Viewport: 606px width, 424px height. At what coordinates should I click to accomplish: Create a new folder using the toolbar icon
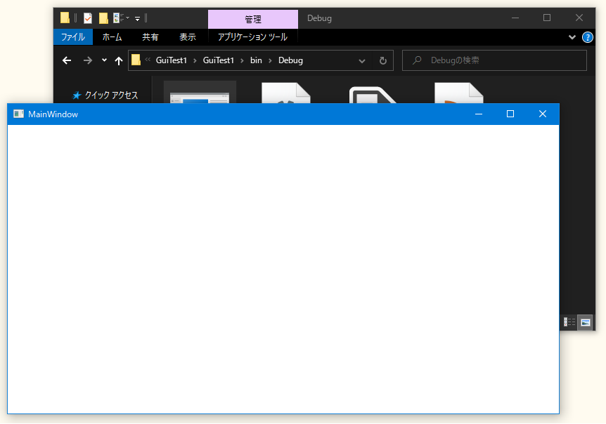103,18
